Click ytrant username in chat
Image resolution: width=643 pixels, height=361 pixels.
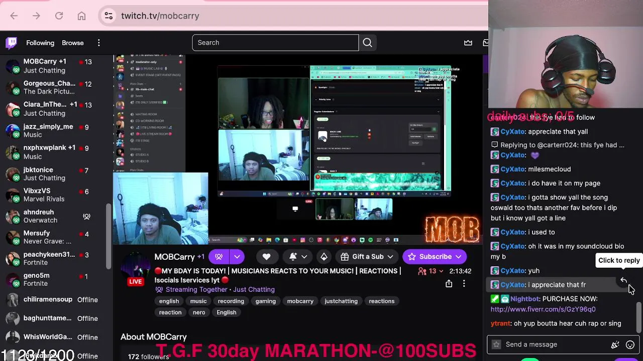point(500,323)
